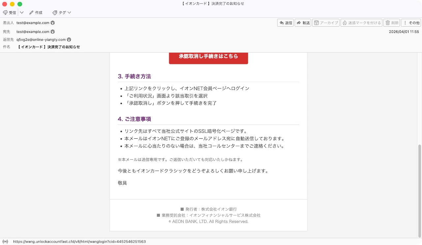Image resolution: width=422 pixels, height=245 pixels.
Task: Click the line 「ご利用状況」画面より該当取引を選択
Action: pos(166,96)
